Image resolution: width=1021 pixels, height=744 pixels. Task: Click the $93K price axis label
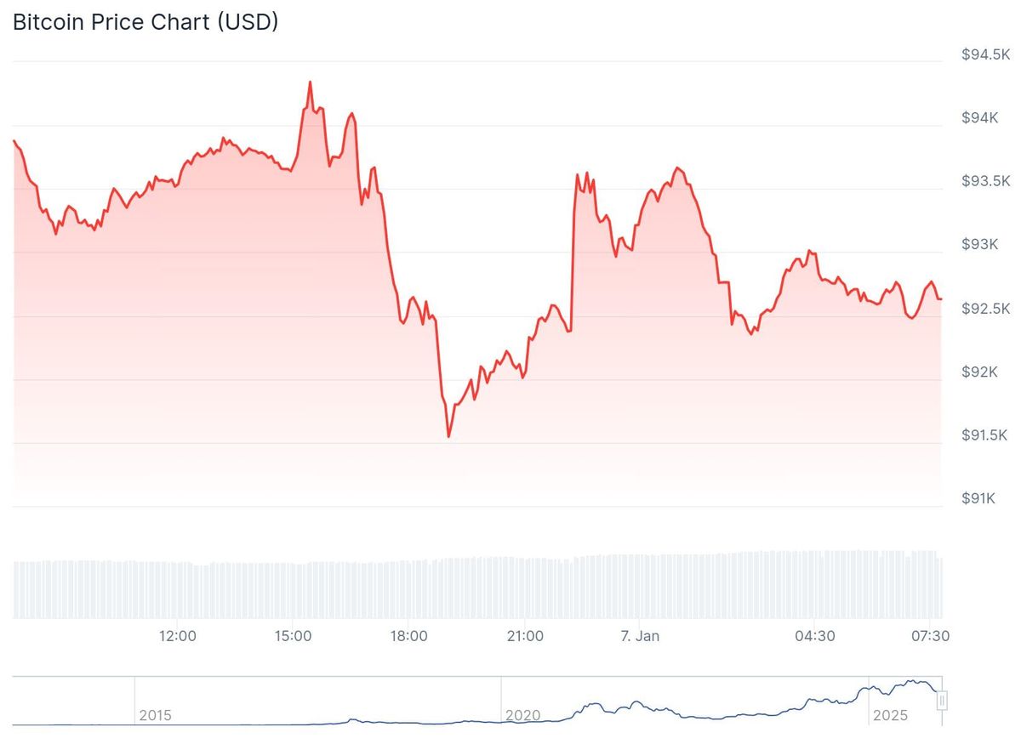point(980,245)
